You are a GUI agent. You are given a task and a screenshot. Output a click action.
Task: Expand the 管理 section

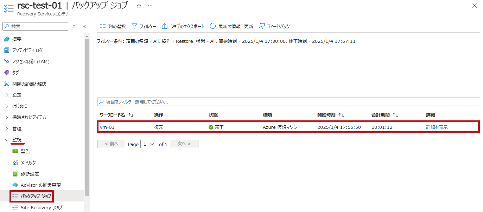[6, 128]
